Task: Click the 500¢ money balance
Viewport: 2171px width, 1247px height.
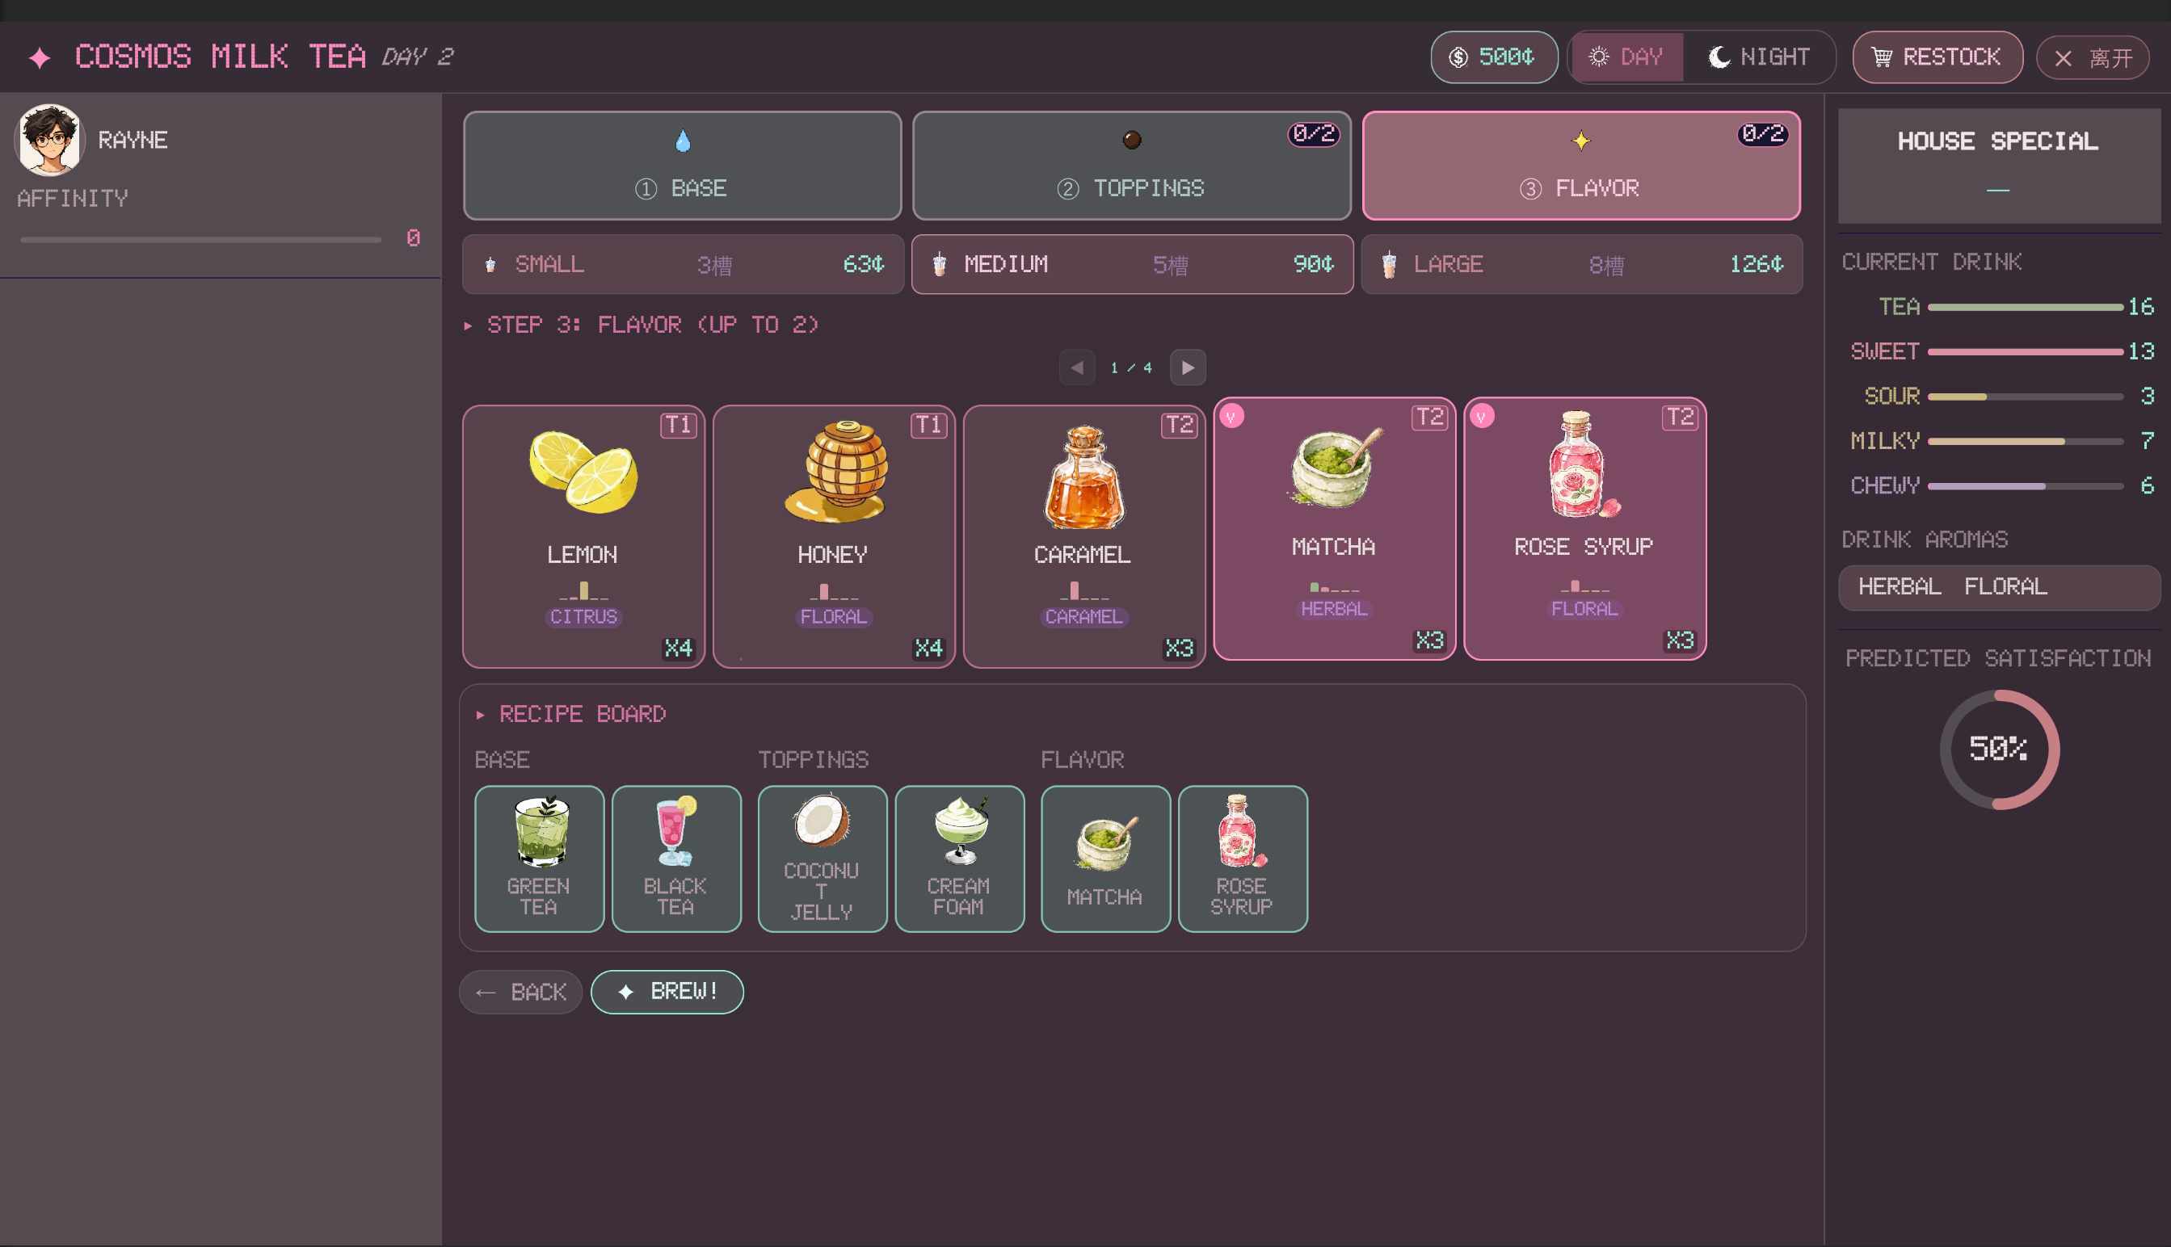Action: pyautogui.click(x=1493, y=57)
